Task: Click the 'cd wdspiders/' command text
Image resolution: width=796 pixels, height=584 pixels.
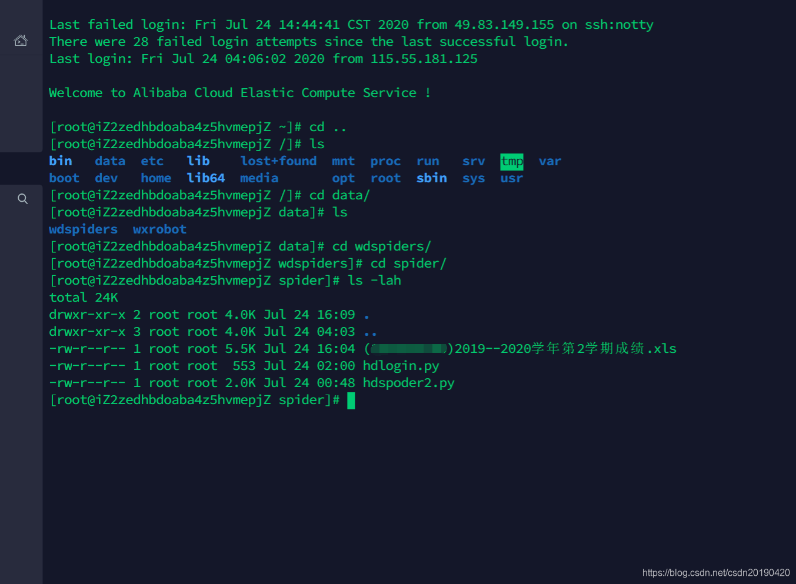Action: coord(382,246)
